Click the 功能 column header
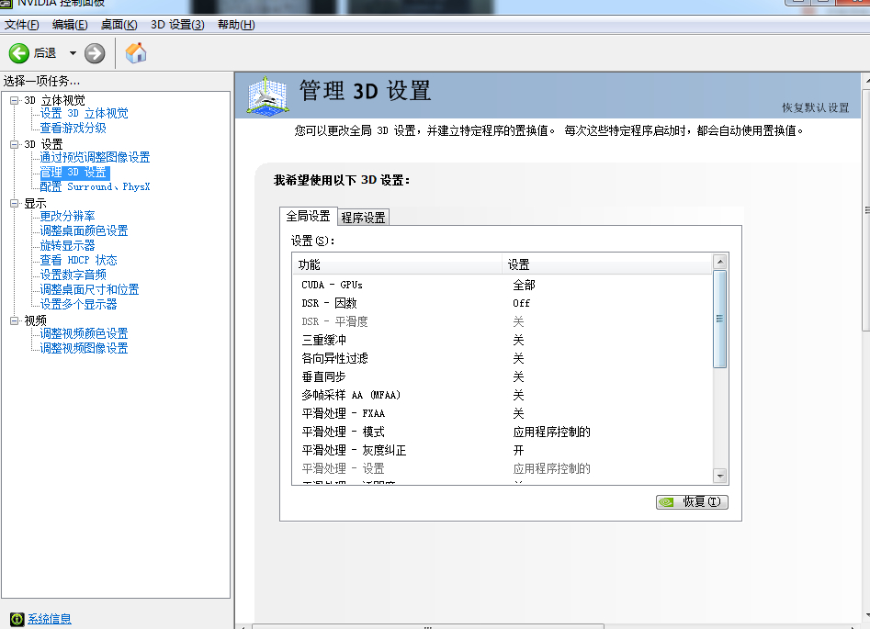The height and width of the screenshot is (629, 870). coord(397,264)
